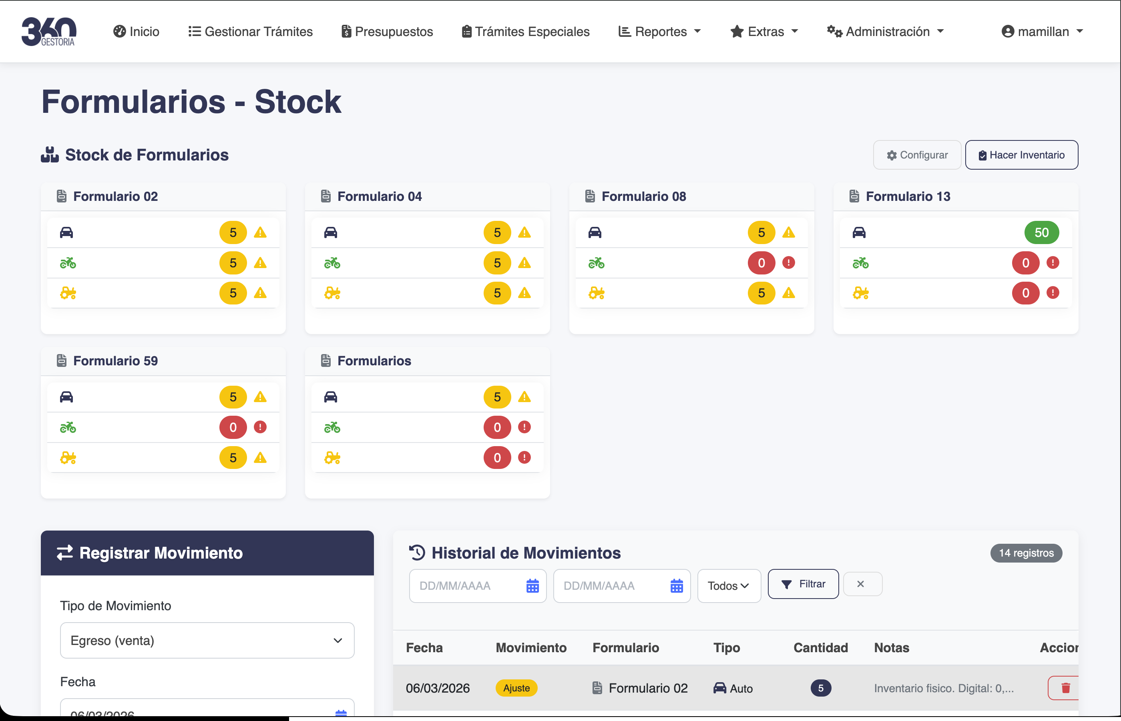Click the green 50 stock badge in Formulario 13
The image size is (1121, 721).
1041,232
